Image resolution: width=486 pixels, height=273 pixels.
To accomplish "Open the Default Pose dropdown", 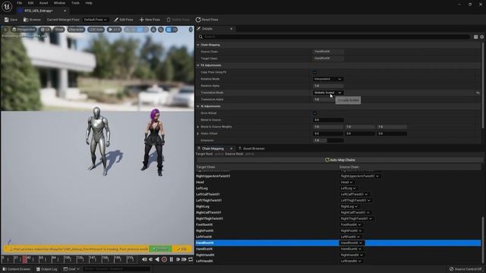I will point(96,20).
